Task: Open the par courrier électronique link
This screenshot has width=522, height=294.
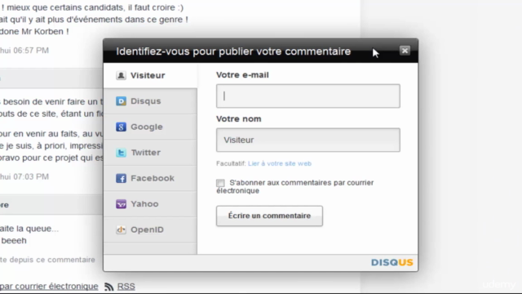Action: pos(49,287)
